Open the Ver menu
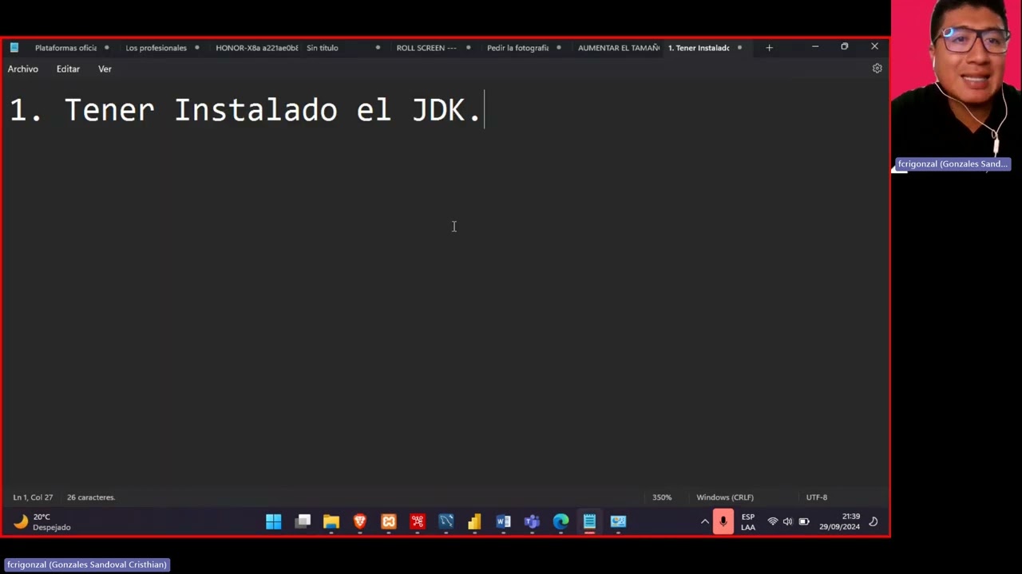 click(105, 69)
